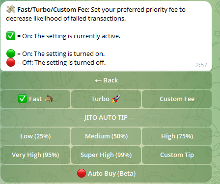The image size is (220, 184).
Task: Open Custom Fee option
Action: 177,99
